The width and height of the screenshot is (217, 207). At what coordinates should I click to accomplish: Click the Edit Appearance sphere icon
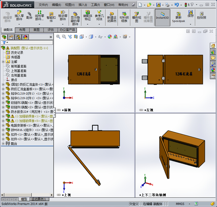click(110, 37)
